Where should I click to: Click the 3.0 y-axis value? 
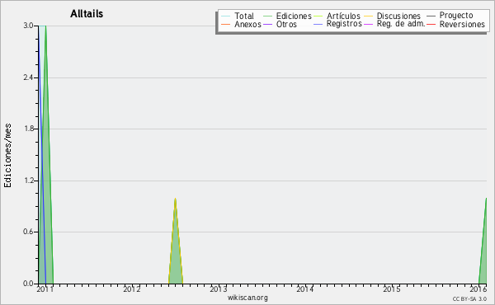[28, 26]
